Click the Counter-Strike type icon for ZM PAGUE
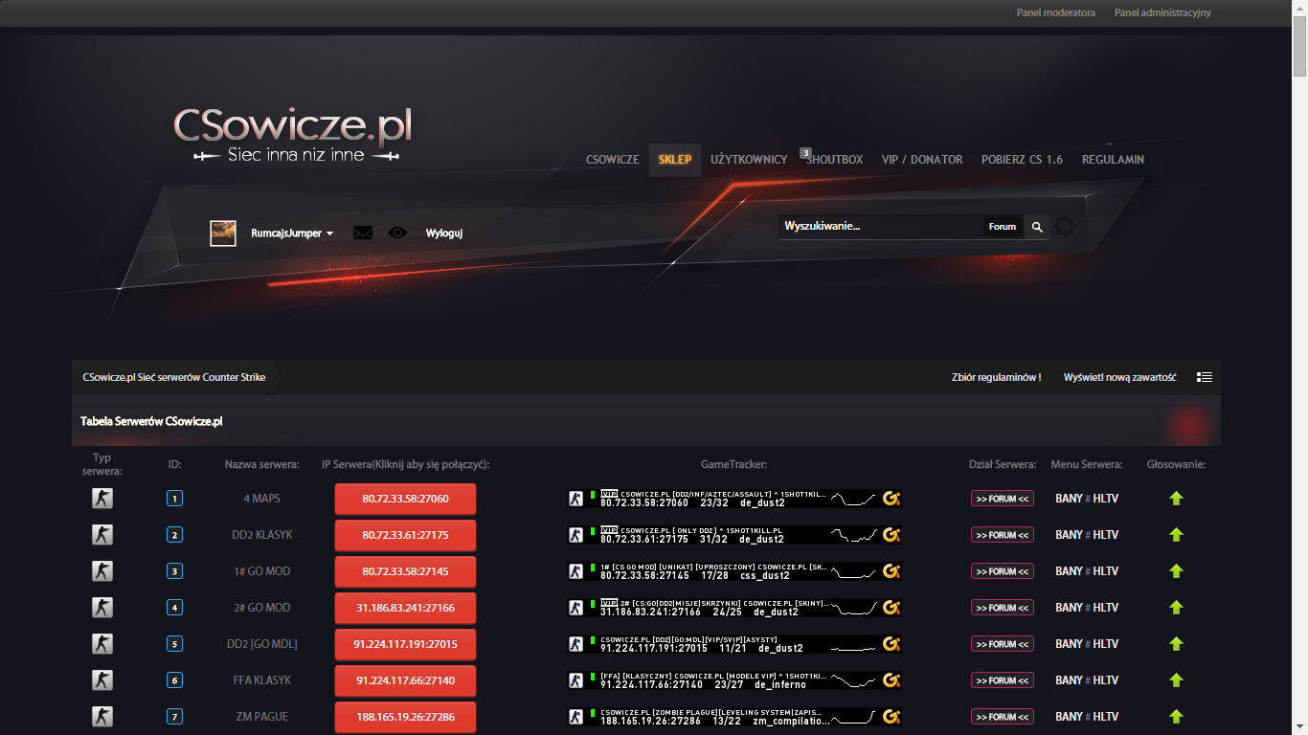Viewport: 1308px width, 735px height. (102, 717)
